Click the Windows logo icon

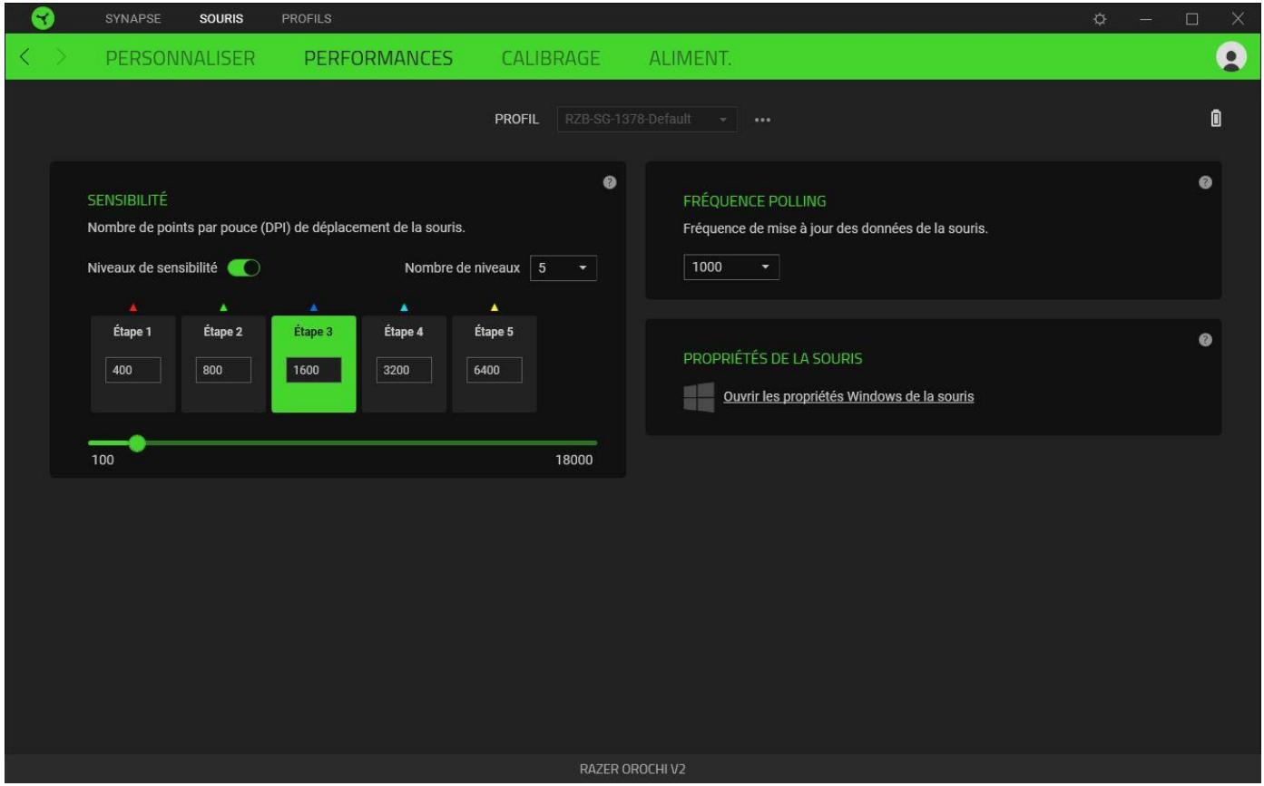(699, 397)
